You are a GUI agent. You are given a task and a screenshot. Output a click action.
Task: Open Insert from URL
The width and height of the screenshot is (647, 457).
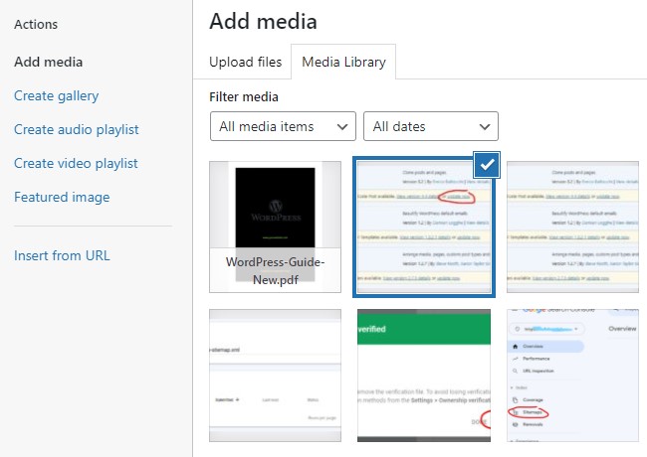pos(62,255)
